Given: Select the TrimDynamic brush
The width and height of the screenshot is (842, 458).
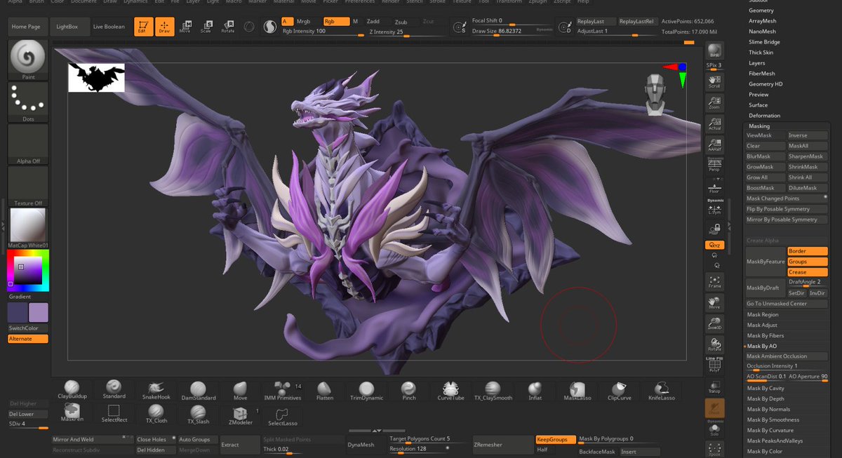Looking at the screenshot, I should tap(366, 390).
